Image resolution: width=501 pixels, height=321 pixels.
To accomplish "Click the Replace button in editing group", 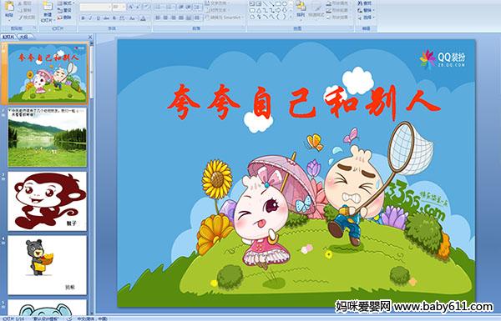I will click(x=366, y=10).
